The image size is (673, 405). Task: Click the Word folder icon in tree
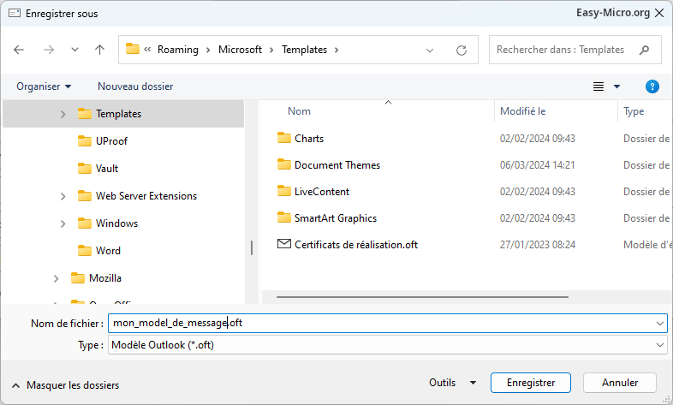(x=85, y=251)
